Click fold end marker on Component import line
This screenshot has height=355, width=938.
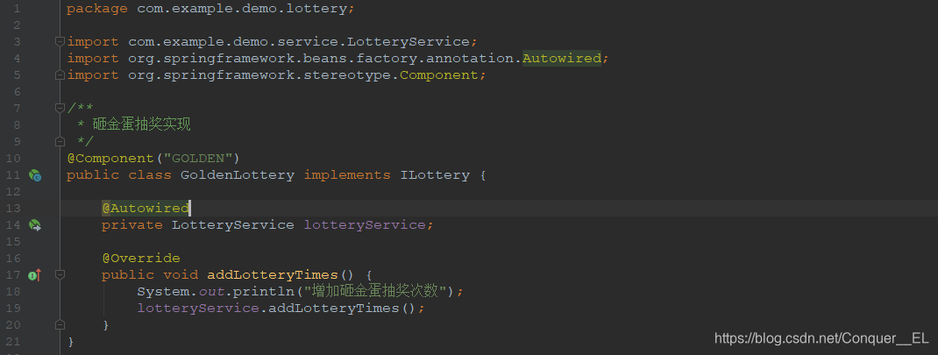pyautogui.click(x=60, y=75)
